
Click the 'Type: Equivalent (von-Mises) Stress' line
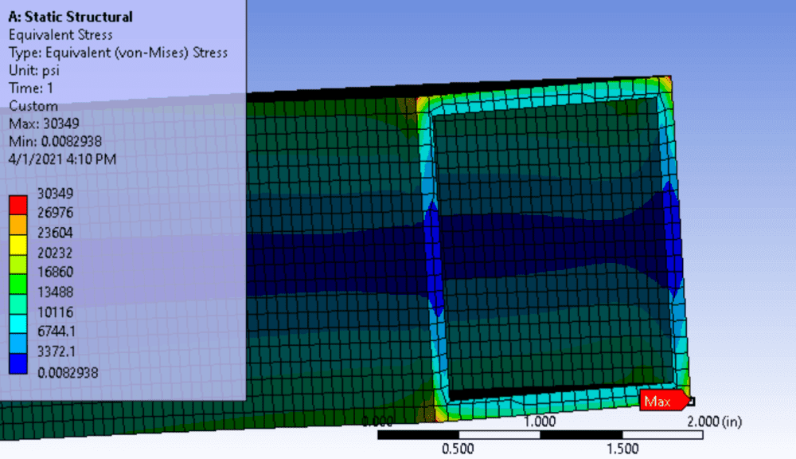(x=118, y=53)
